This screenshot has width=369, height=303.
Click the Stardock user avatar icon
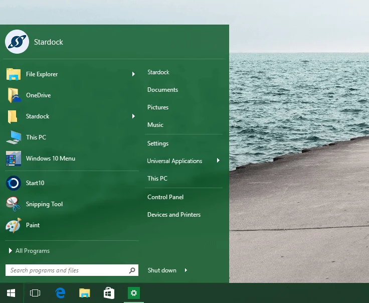click(17, 42)
